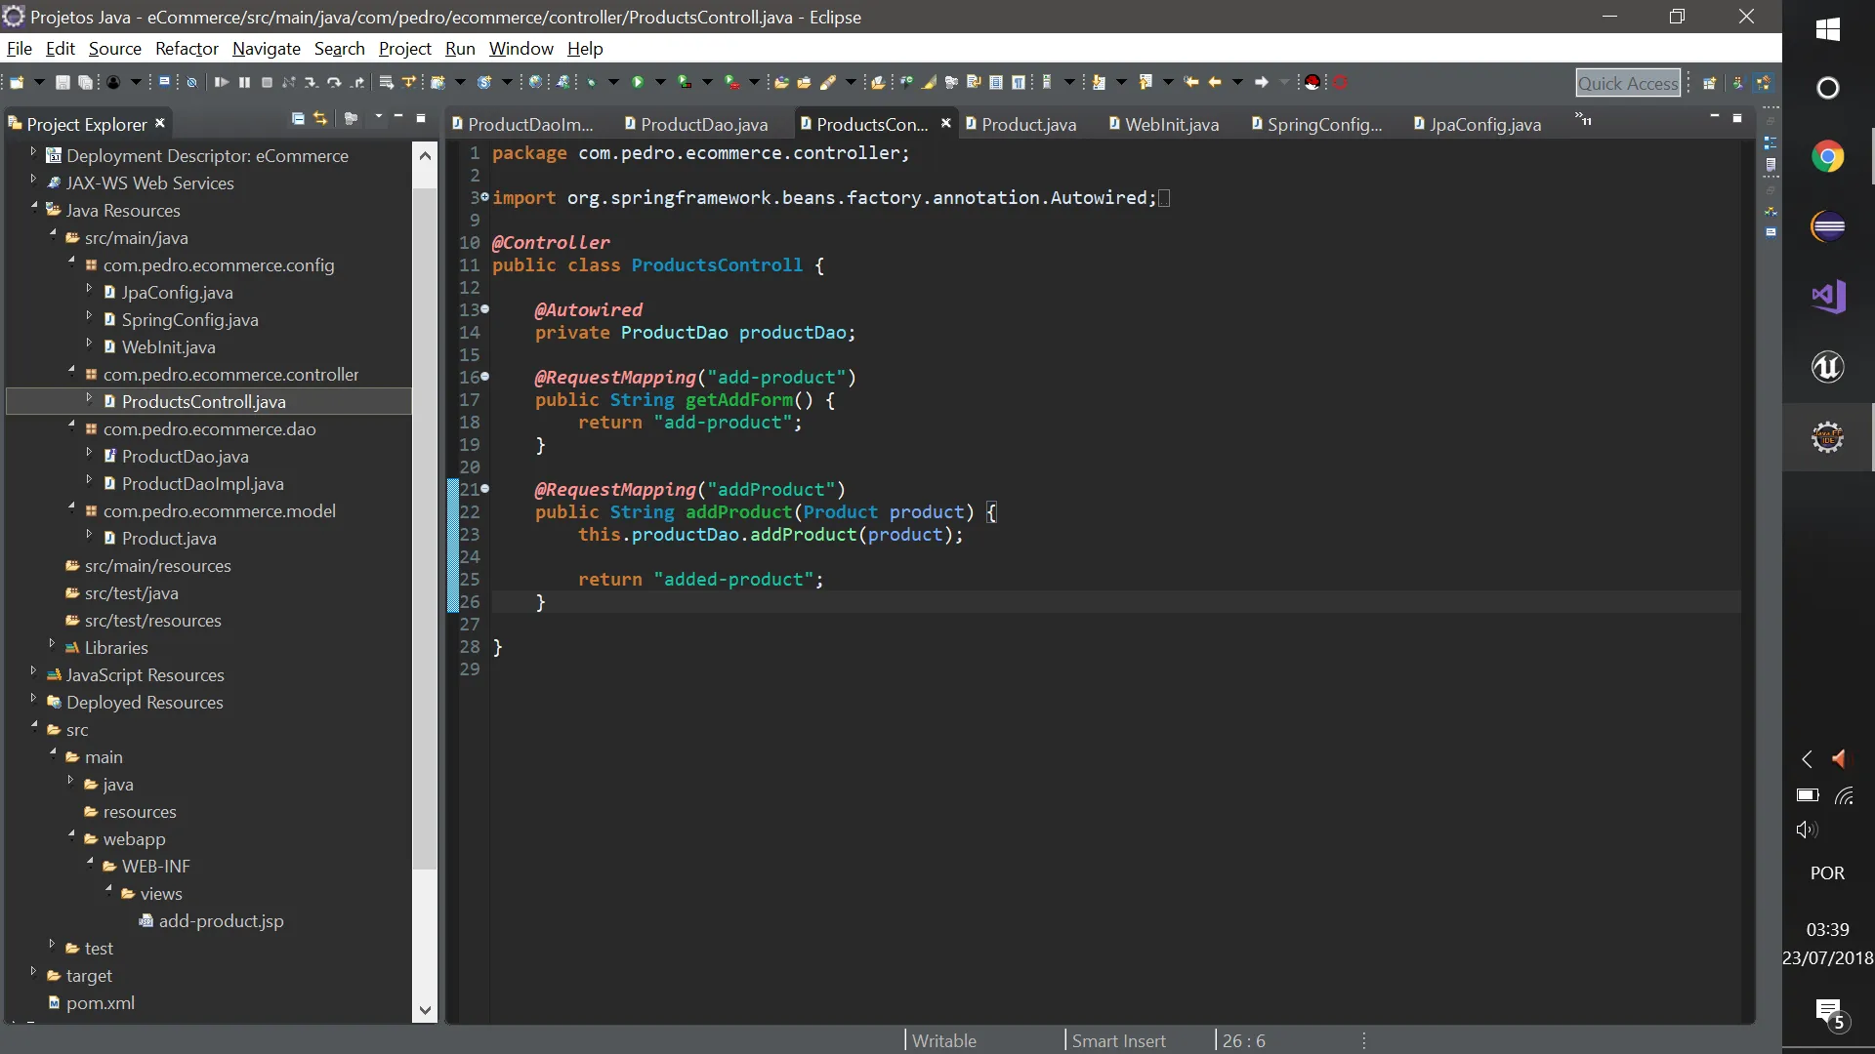
Task: Open the Refactor menu
Action: click(x=187, y=49)
